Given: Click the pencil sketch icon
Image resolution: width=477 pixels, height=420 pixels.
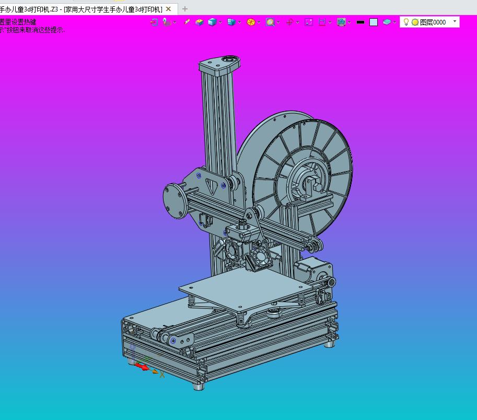Looking at the screenshot, I should [187, 22].
